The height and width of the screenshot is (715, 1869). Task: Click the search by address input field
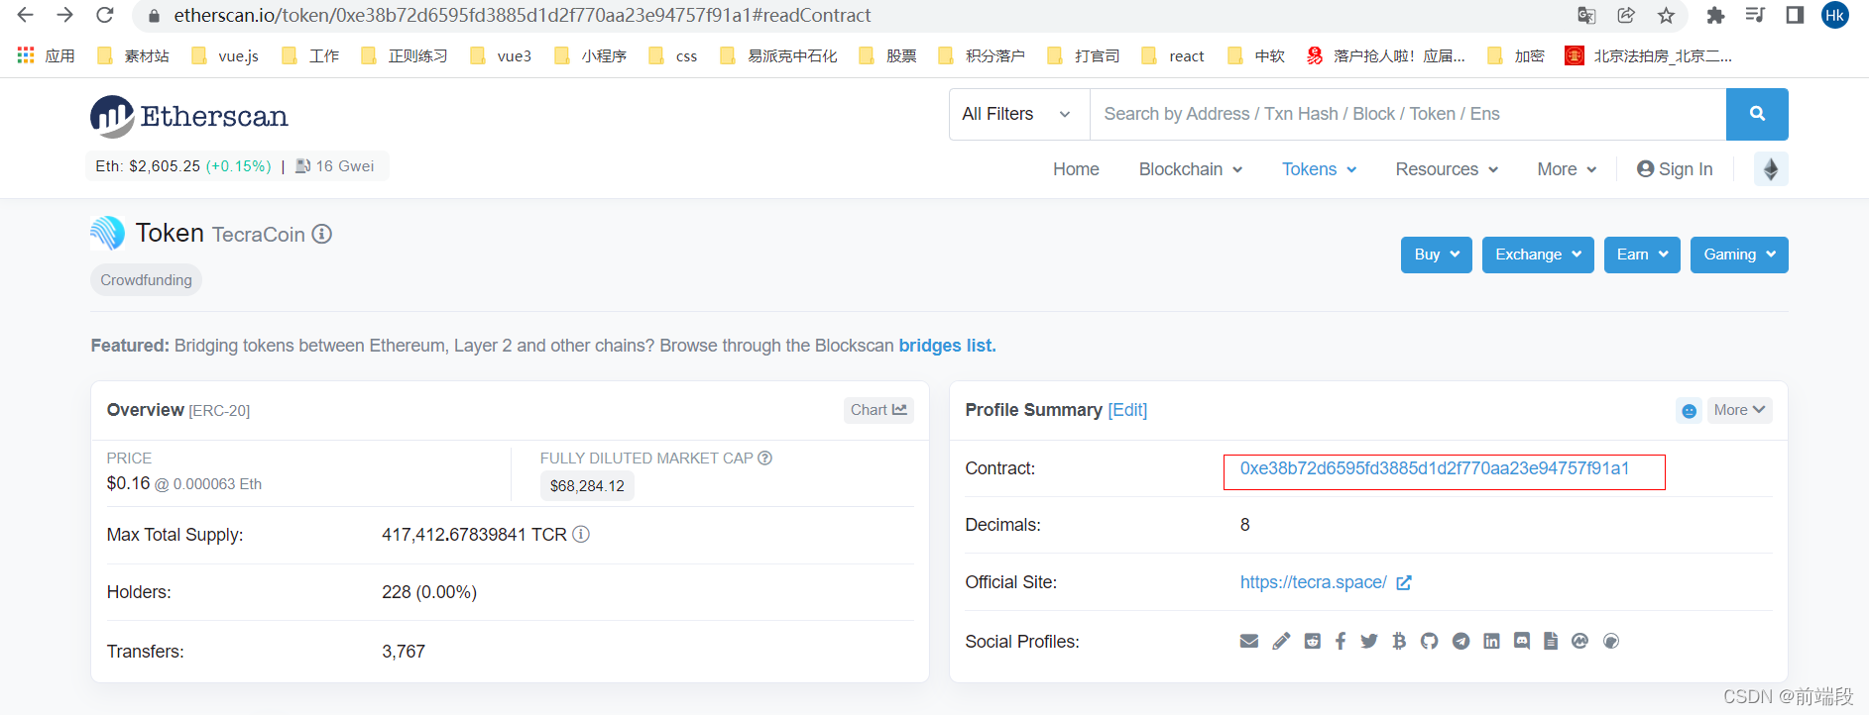coord(1408,114)
